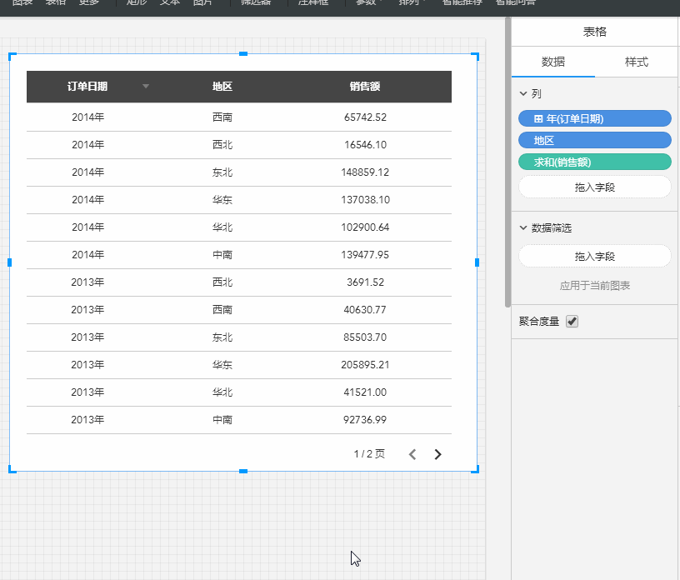Image resolution: width=680 pixels, height=580 pixels.
Task: Click the grid icon on 年(订单日期) pill
Action: click(x=538, y=119)
